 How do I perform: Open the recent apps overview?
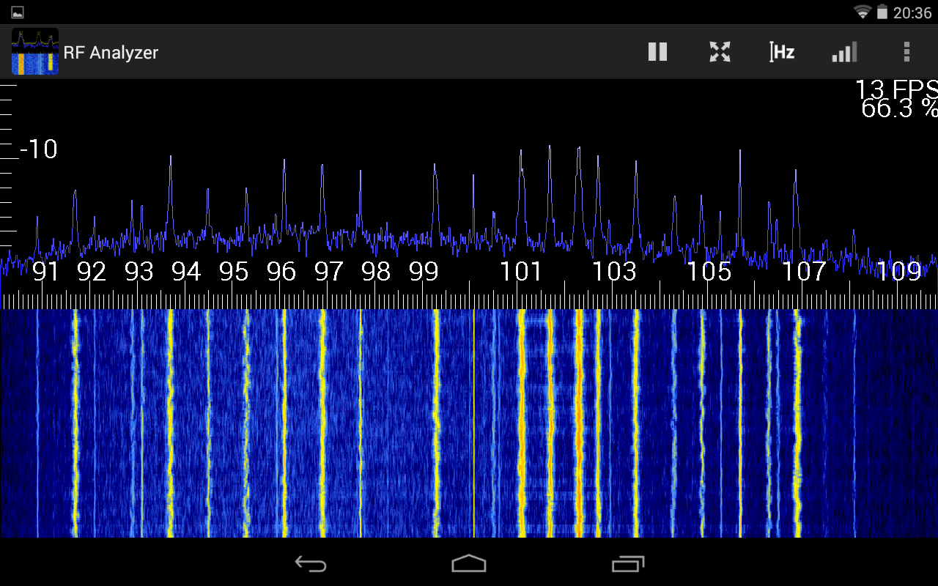(628, 563)
